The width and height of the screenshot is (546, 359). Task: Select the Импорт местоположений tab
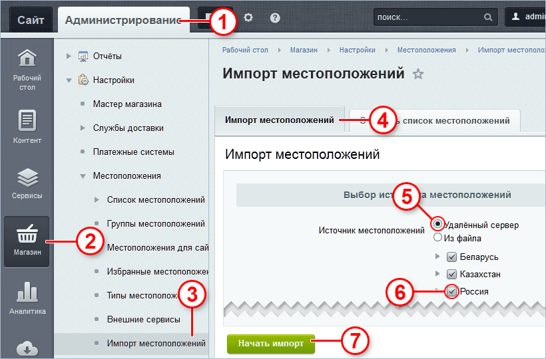click(280, 120)
